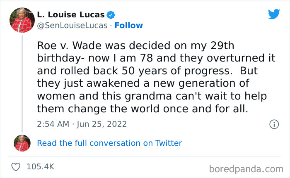Screen dimensions: 290x178
Task: Click the Twitter bird logo
Action: pyautogui.click(x=274, y=14)
